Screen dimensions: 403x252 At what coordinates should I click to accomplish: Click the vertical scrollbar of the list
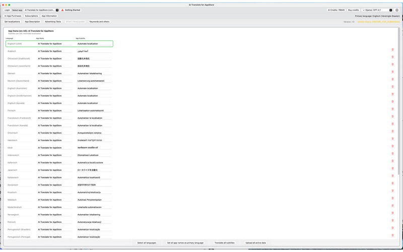[398, 100]
